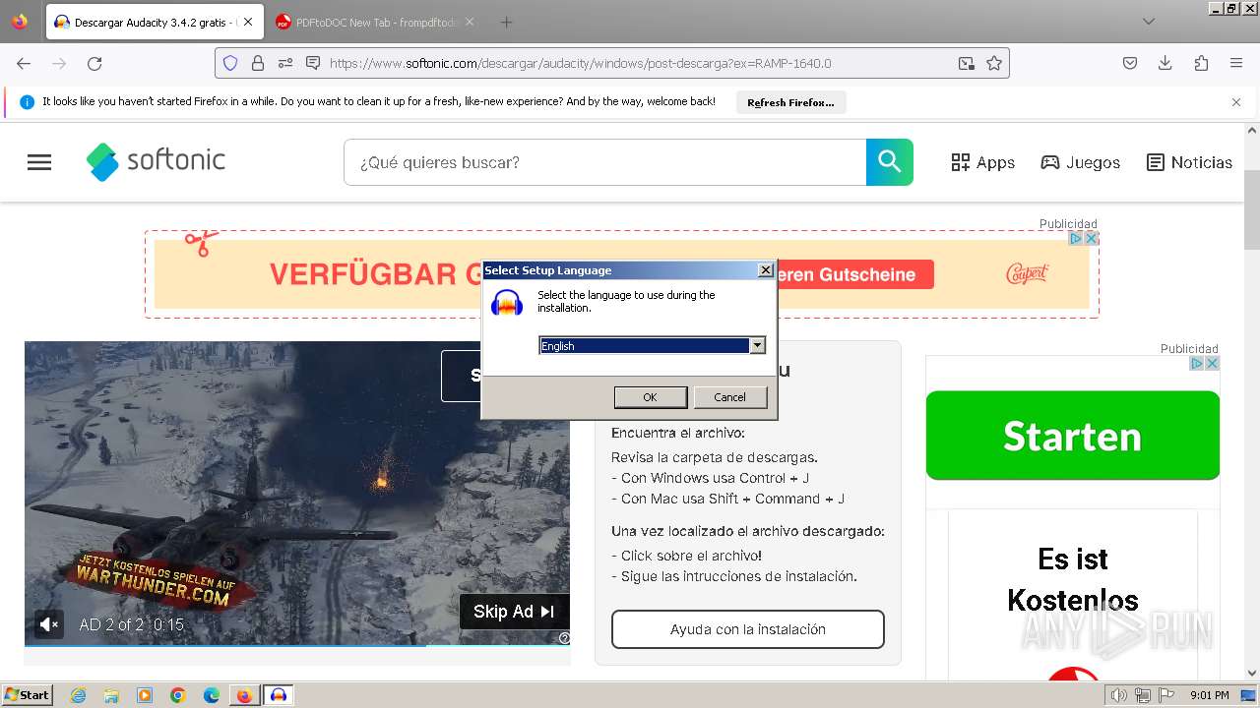
Task: Click 'Ayuda con la instalación' button
Action: click(748, 629)
